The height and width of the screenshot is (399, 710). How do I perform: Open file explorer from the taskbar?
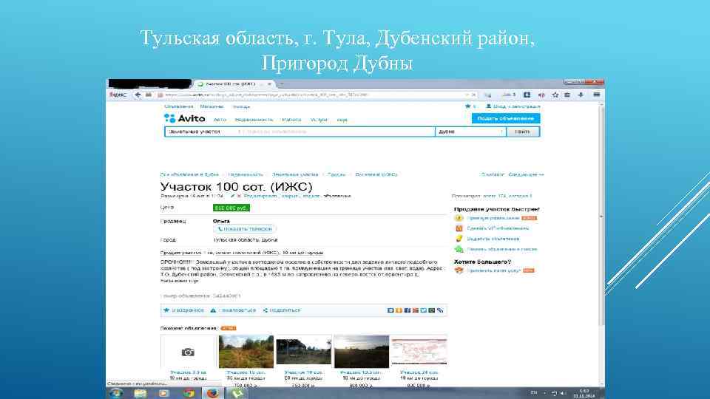[x=141, y=392]
